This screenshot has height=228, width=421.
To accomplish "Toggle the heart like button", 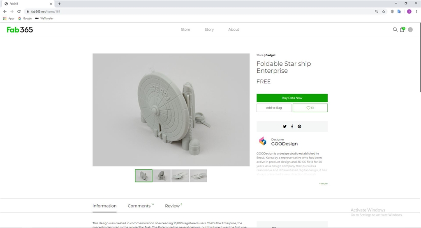I will click(x=310, y=108).
